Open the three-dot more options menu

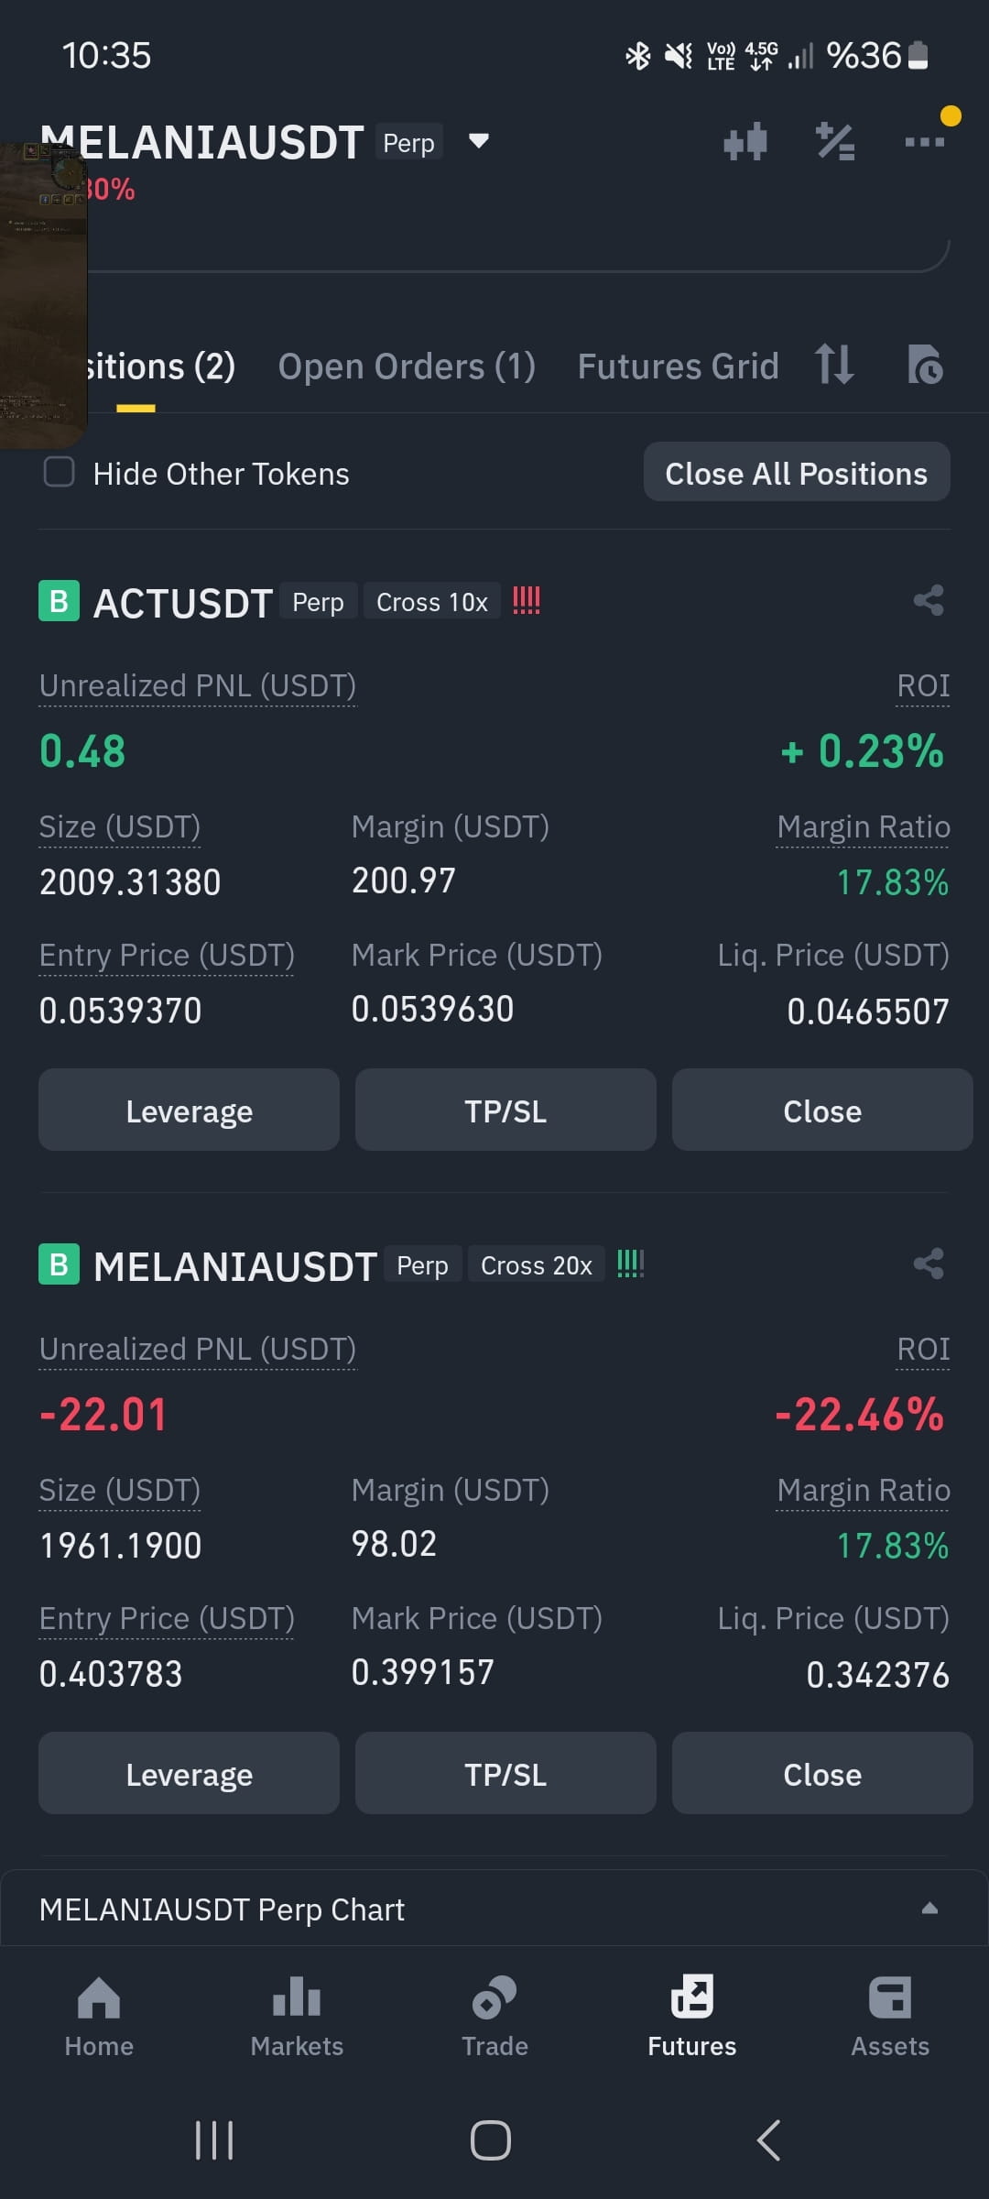tap(924, 142)
